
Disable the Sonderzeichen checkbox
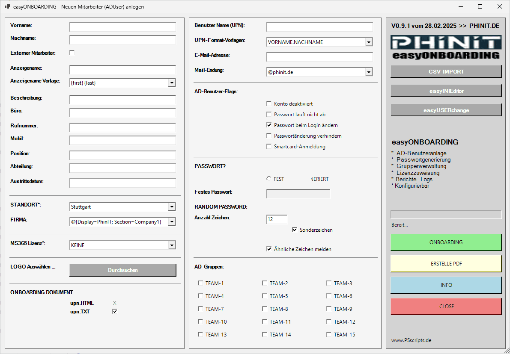tap(294, 230)
